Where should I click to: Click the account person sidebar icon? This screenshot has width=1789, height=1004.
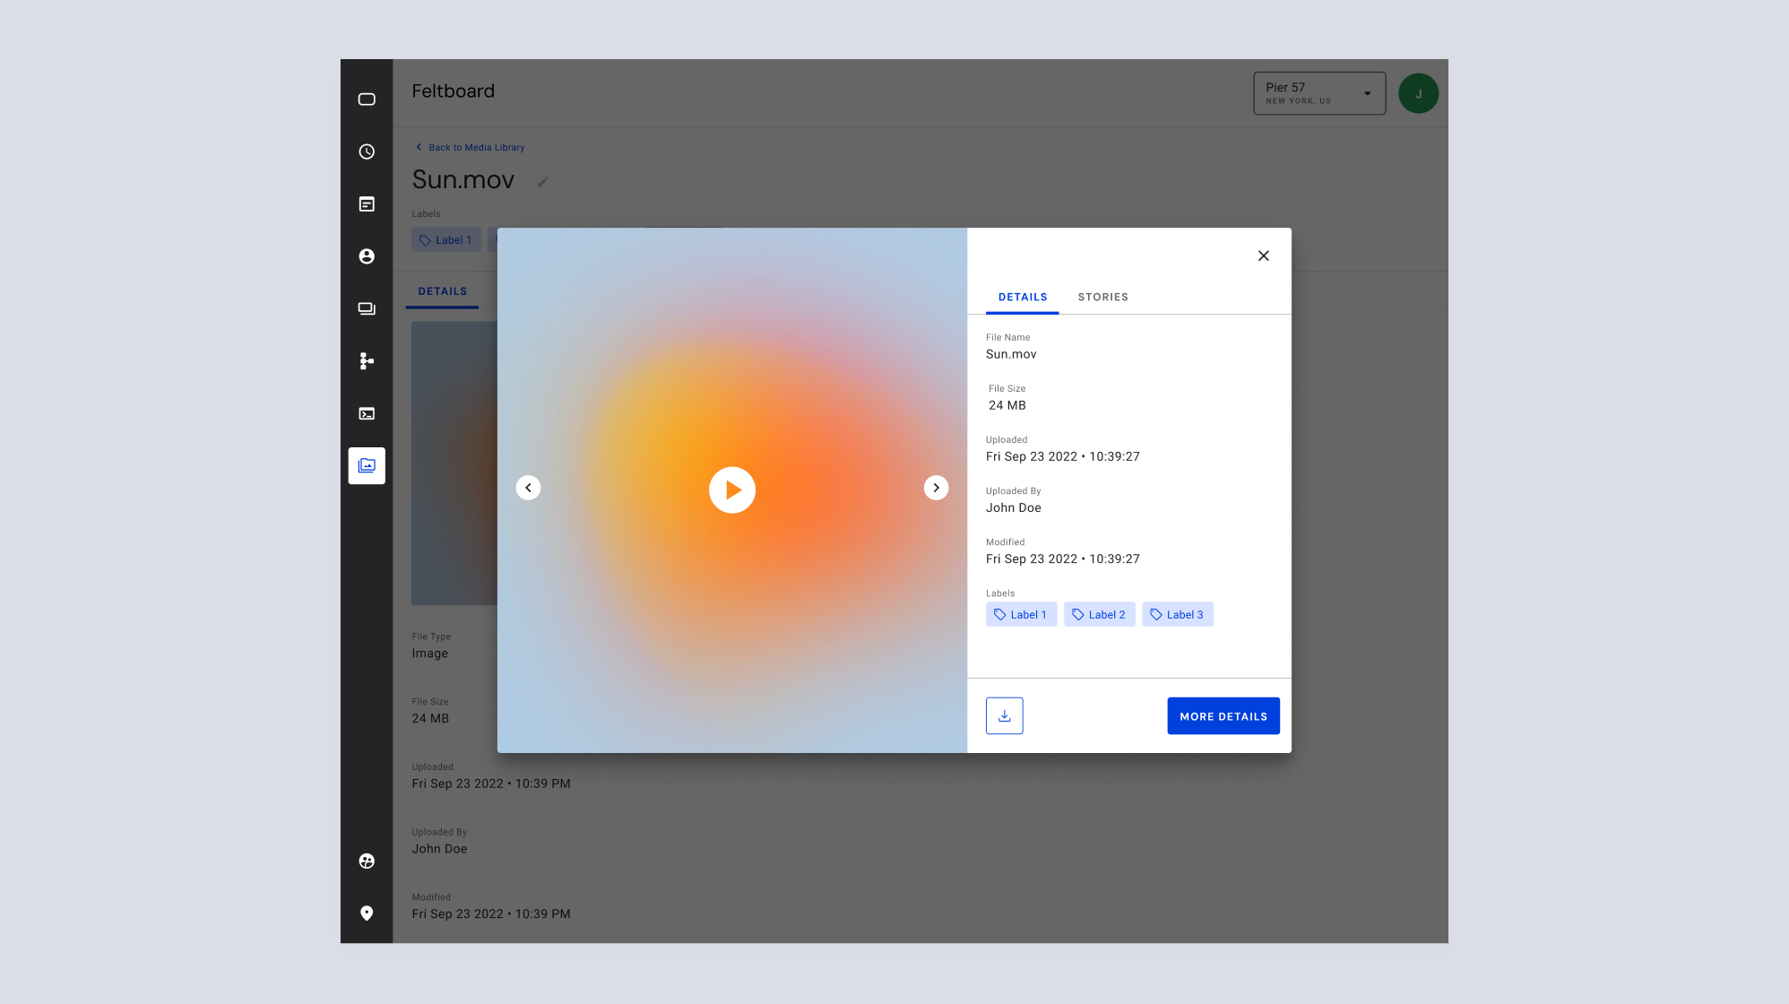(x=367, y=256)
